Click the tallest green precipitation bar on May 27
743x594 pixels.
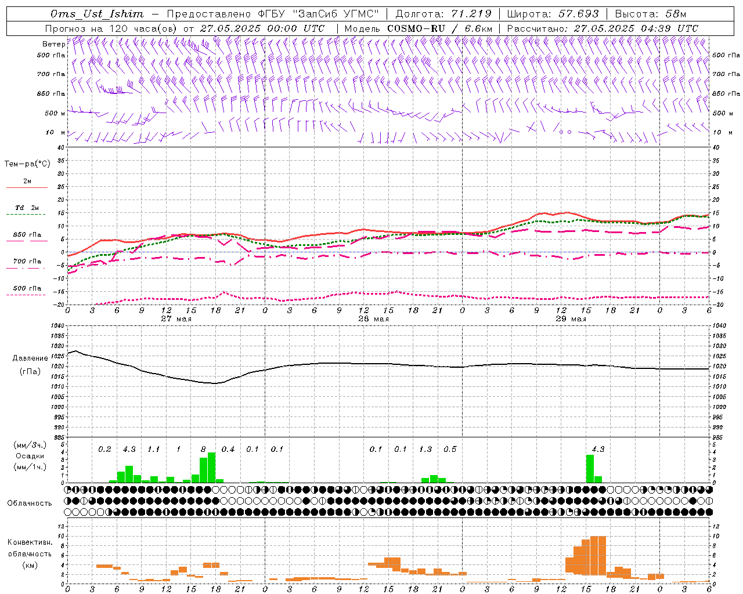coord(211,468)
